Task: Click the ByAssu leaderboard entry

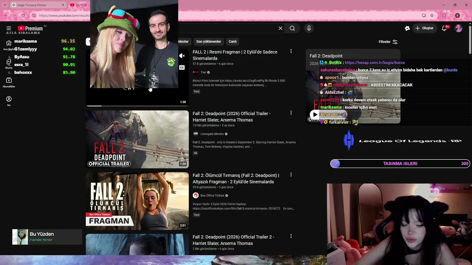Action: click(41, 57)
